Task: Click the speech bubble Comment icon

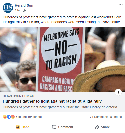Action: tap(54, 127)
